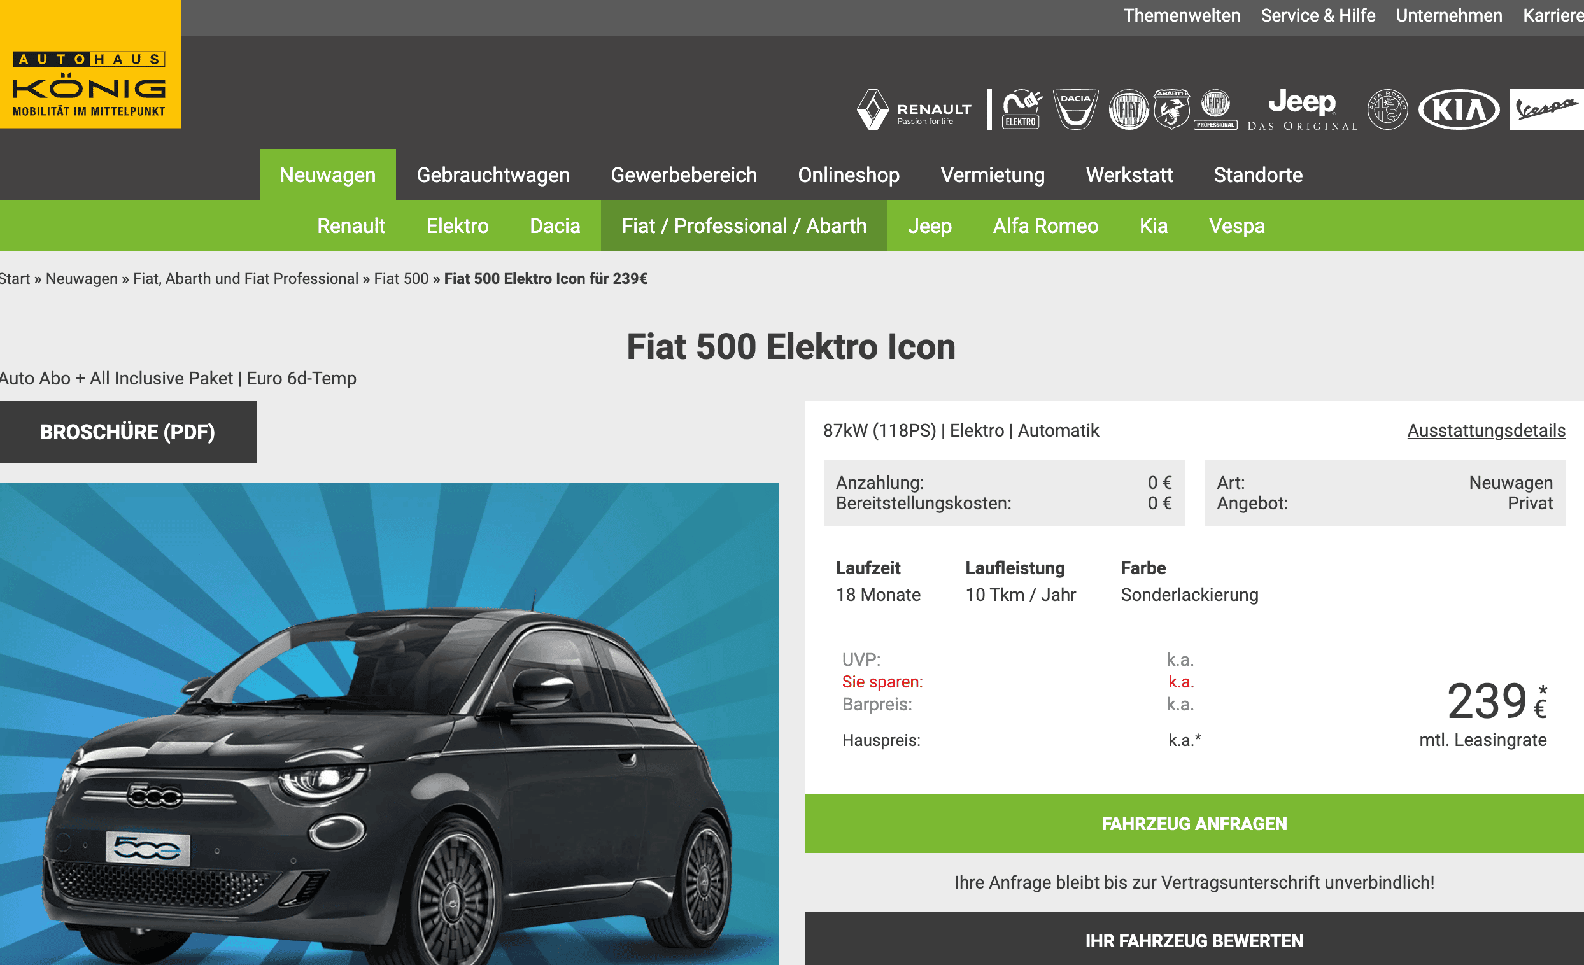Open Alfa Romeo in the green submenu
Viewport: 1584px width, 965px height.
coord(1045,226)
